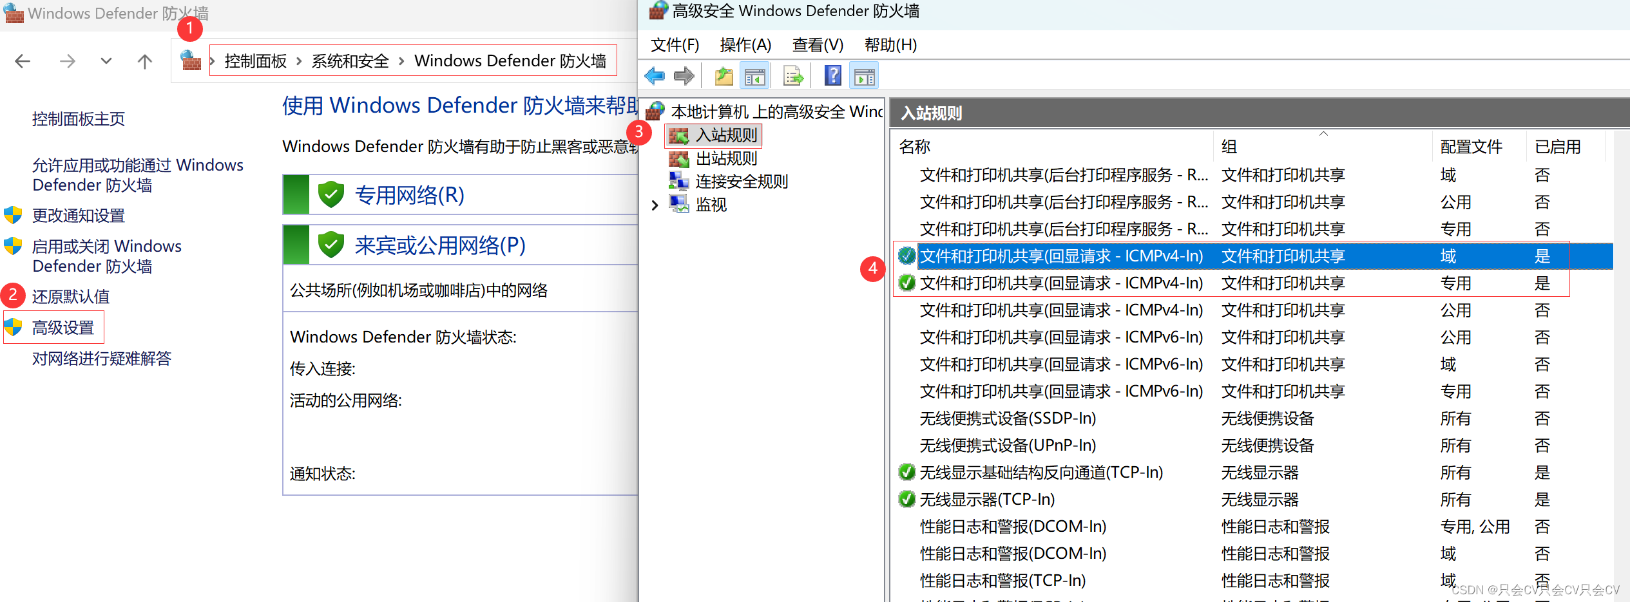The height and width of the screenshot is (602, 1630).
Task: Open the 控制面板主页 link
Action: 79,119
